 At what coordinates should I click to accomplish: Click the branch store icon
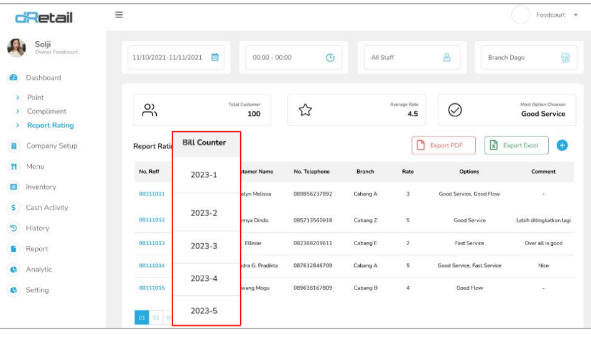[565, 57]
